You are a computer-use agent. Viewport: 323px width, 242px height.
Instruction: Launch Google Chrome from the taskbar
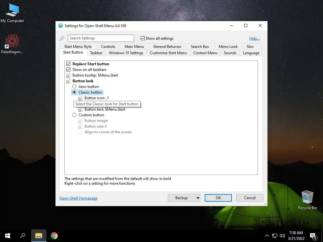coord(54,236)
